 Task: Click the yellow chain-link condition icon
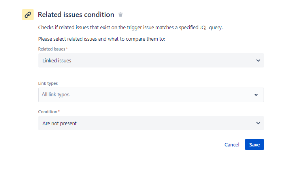[28, 15]
